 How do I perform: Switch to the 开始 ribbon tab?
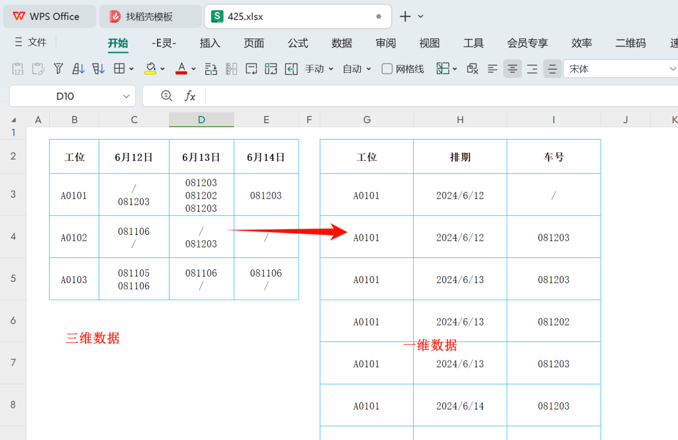118,43
